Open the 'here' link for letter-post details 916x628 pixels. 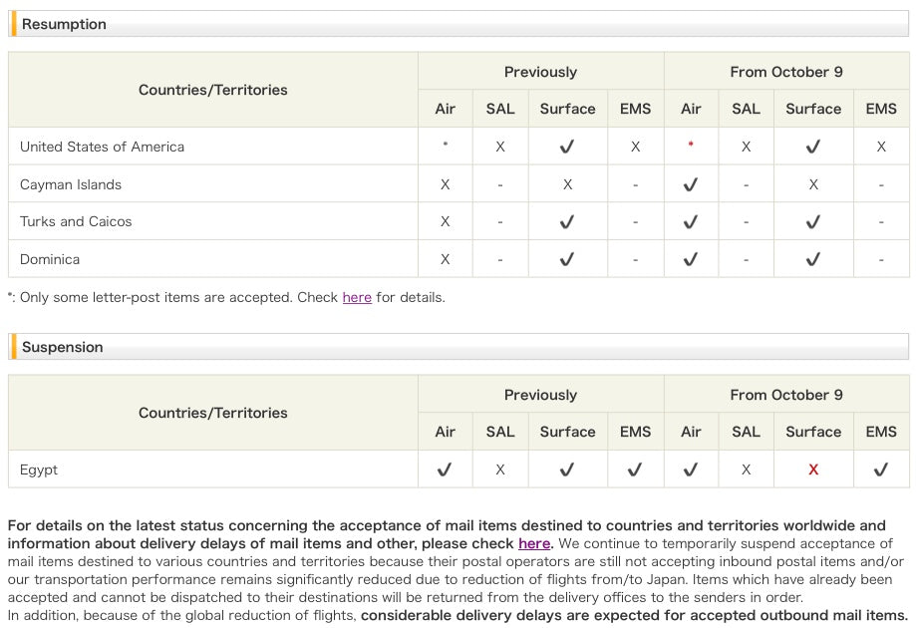(x=357, y=297)
